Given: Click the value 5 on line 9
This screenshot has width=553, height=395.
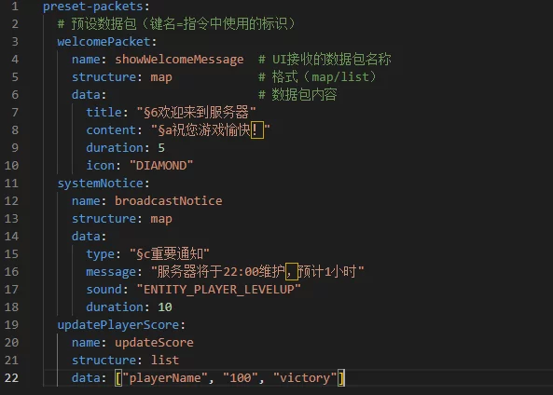Looking at the screenshot, I should click(161, 147).
